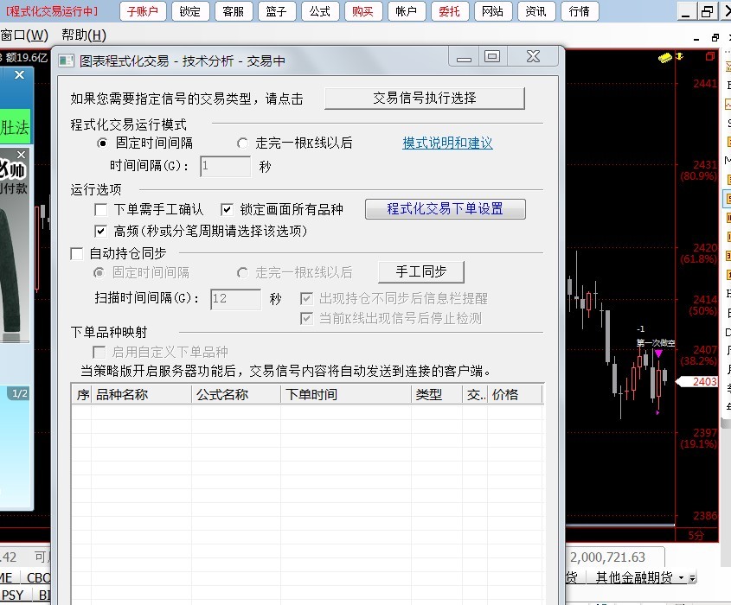Maximize the 图表程式化交易 dialog

coord(492,57)
